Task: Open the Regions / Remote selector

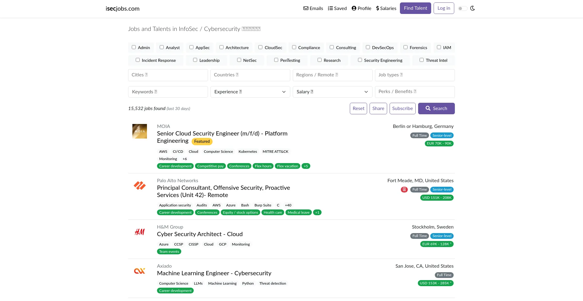Action: click(x=332, y=75)
